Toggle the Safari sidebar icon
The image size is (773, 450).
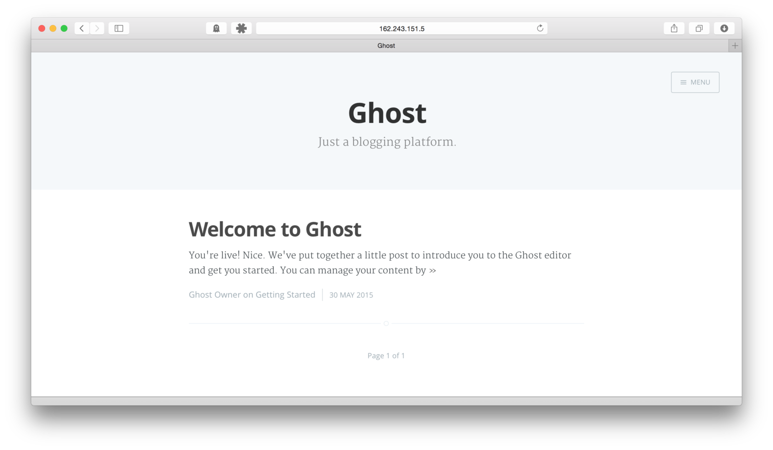119,28
